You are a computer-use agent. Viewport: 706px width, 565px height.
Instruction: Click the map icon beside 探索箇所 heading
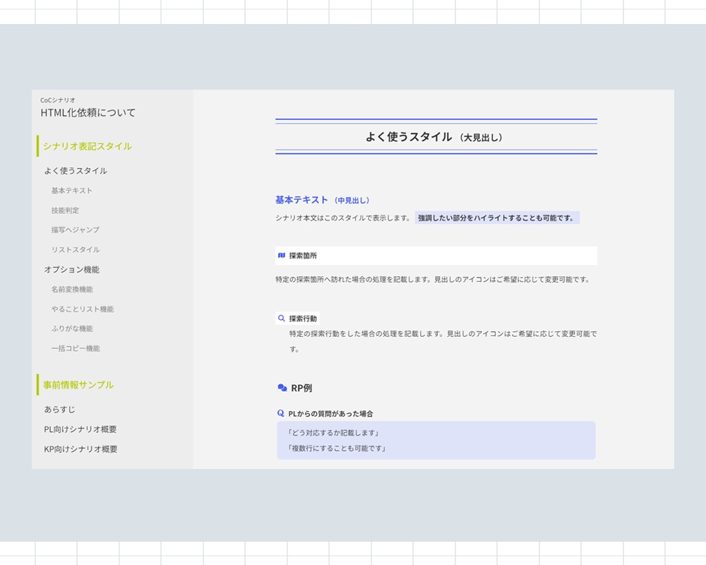click(x=280, y=256)
